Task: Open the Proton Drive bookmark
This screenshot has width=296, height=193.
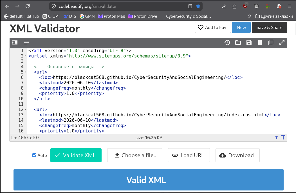Action: [x=143, y=16]
